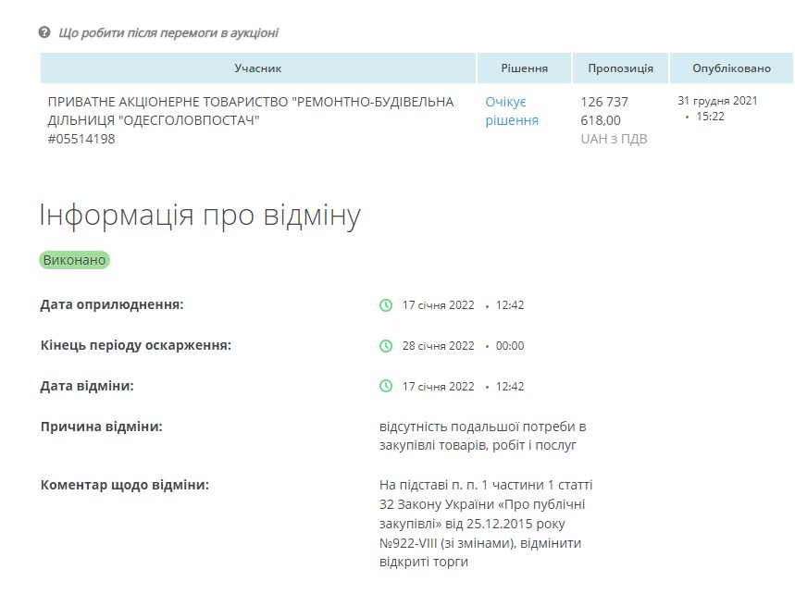Click the participant code #05514198
Screen dimensions: 795x594
pyautogui.click(x=81, y=140)
